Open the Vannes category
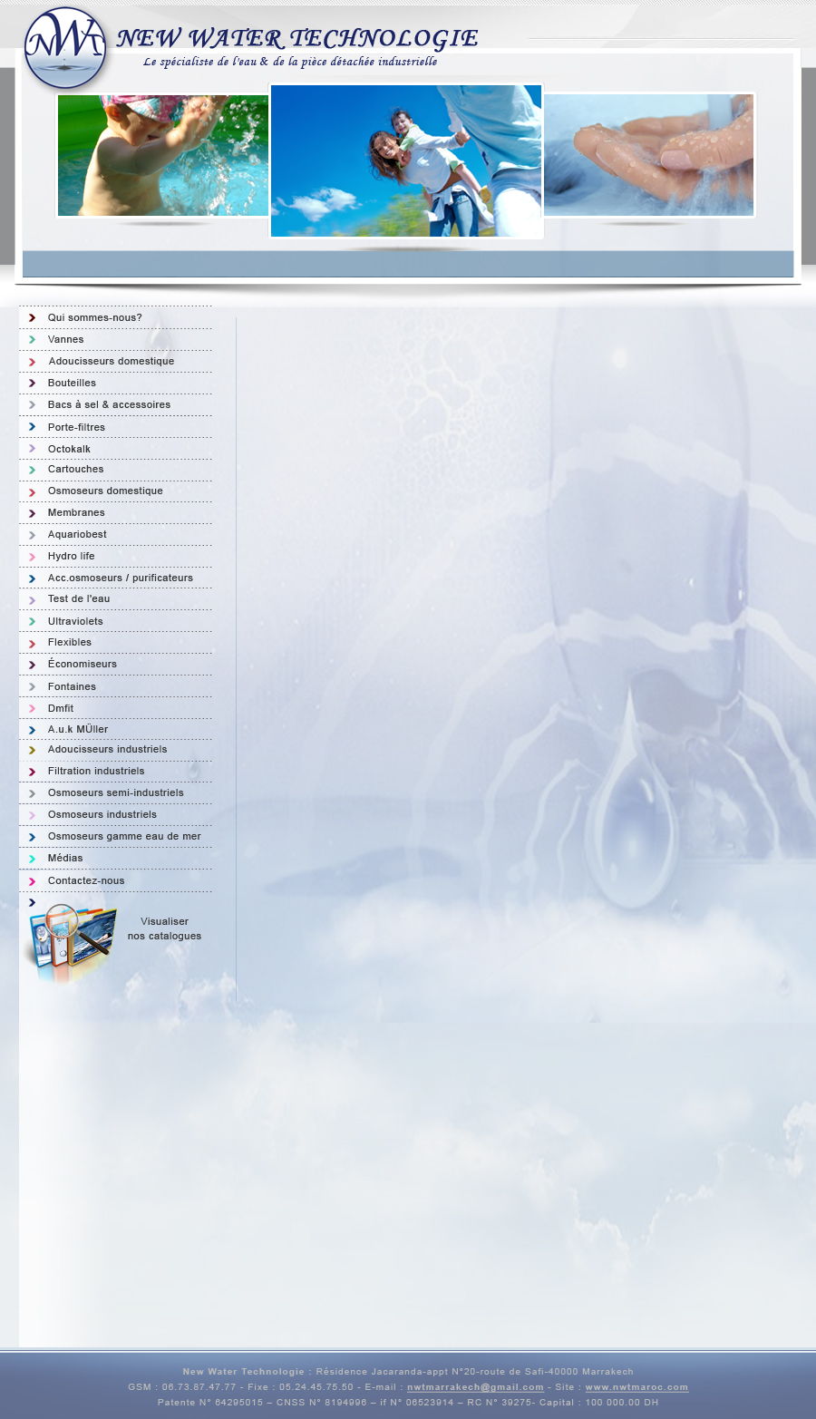The image size is (816, 1419). 65,340
